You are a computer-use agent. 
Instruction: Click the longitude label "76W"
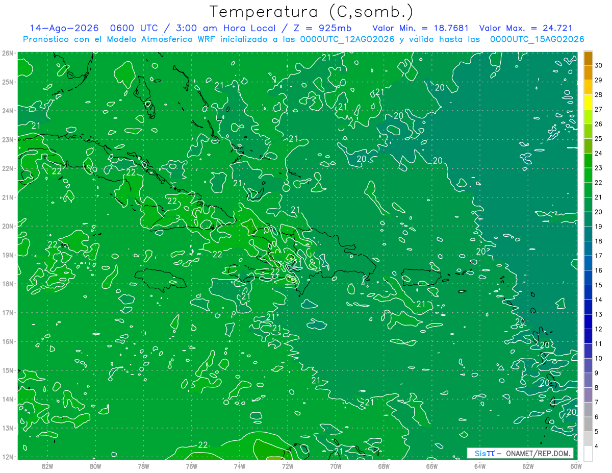(x=191, y=466)
